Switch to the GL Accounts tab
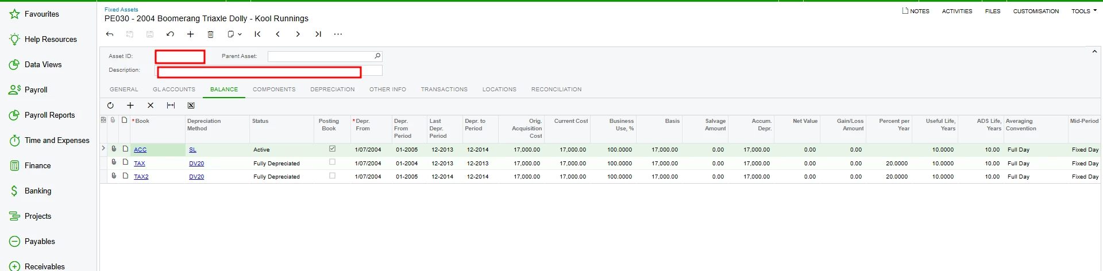 174,90
